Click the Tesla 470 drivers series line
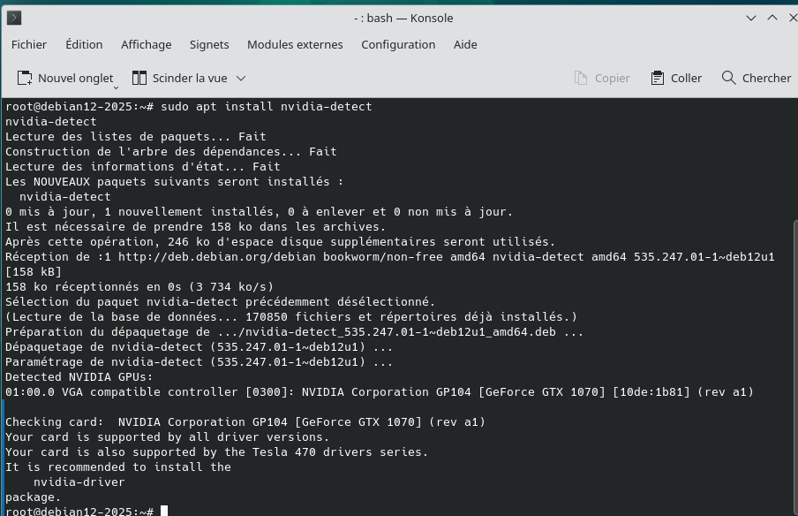Image resolution: width=798 pixels, height=516 pixels. point(217,452)
